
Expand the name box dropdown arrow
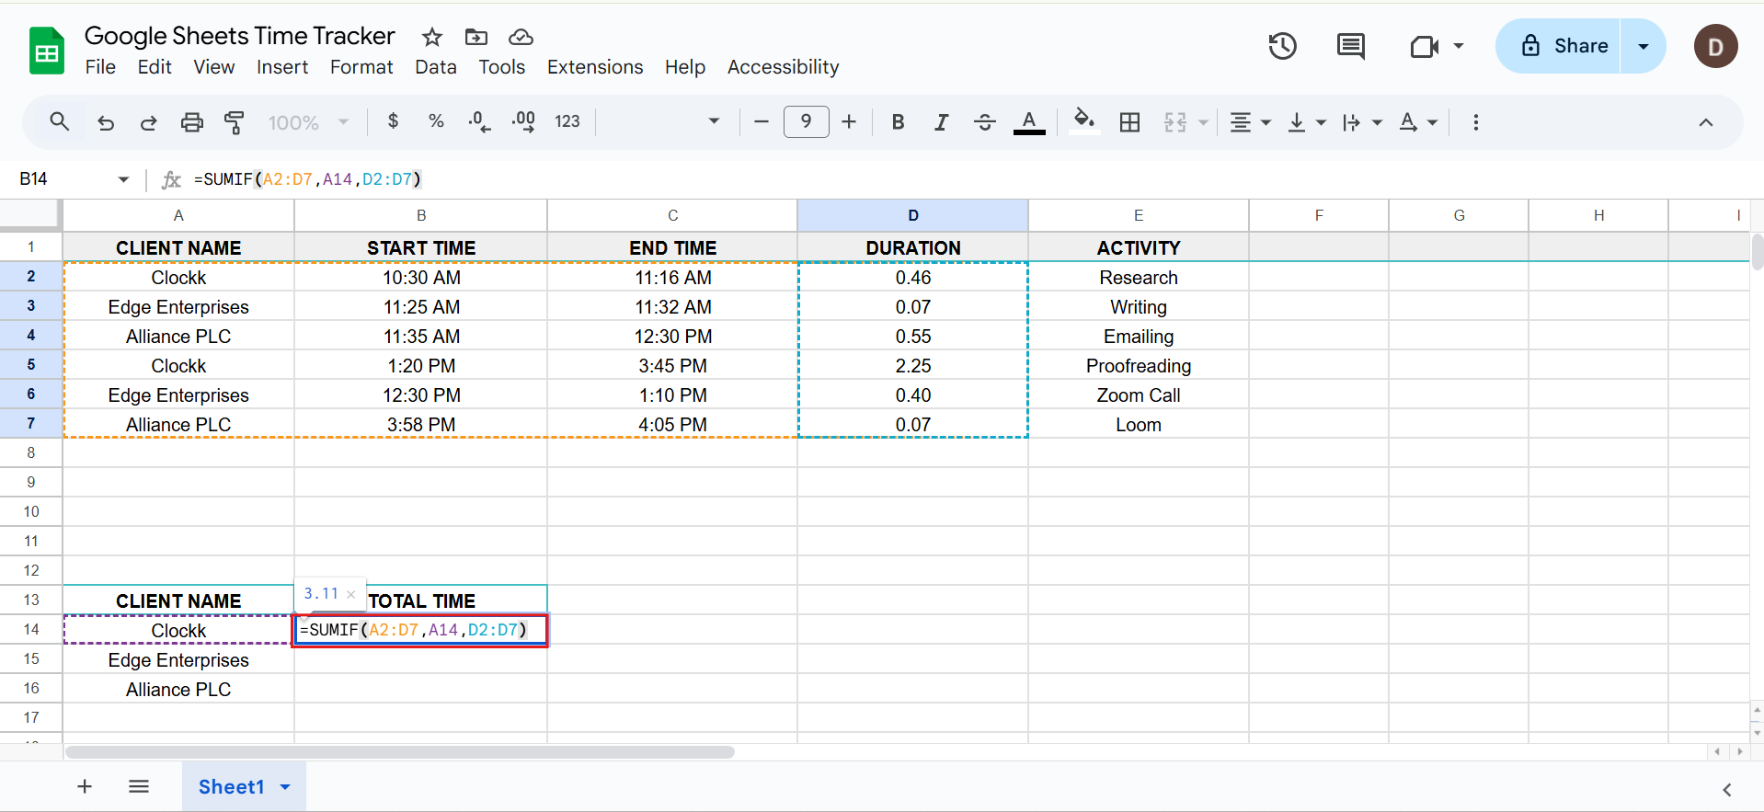click(x=123, y=179)
